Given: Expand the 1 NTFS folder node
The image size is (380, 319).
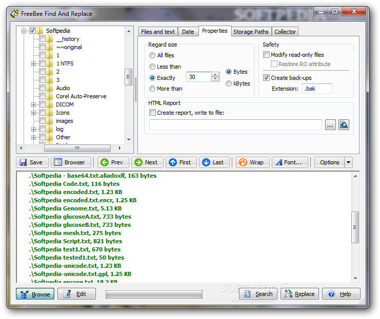Looking at the screenshot, I should [x=33, y=63].
